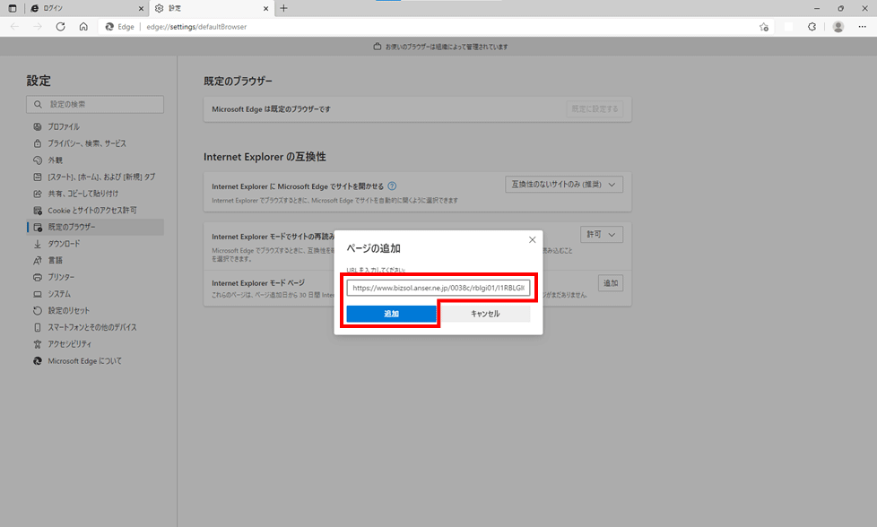
Task: Add page to favorites with star icon
Action: coord(764,27)
